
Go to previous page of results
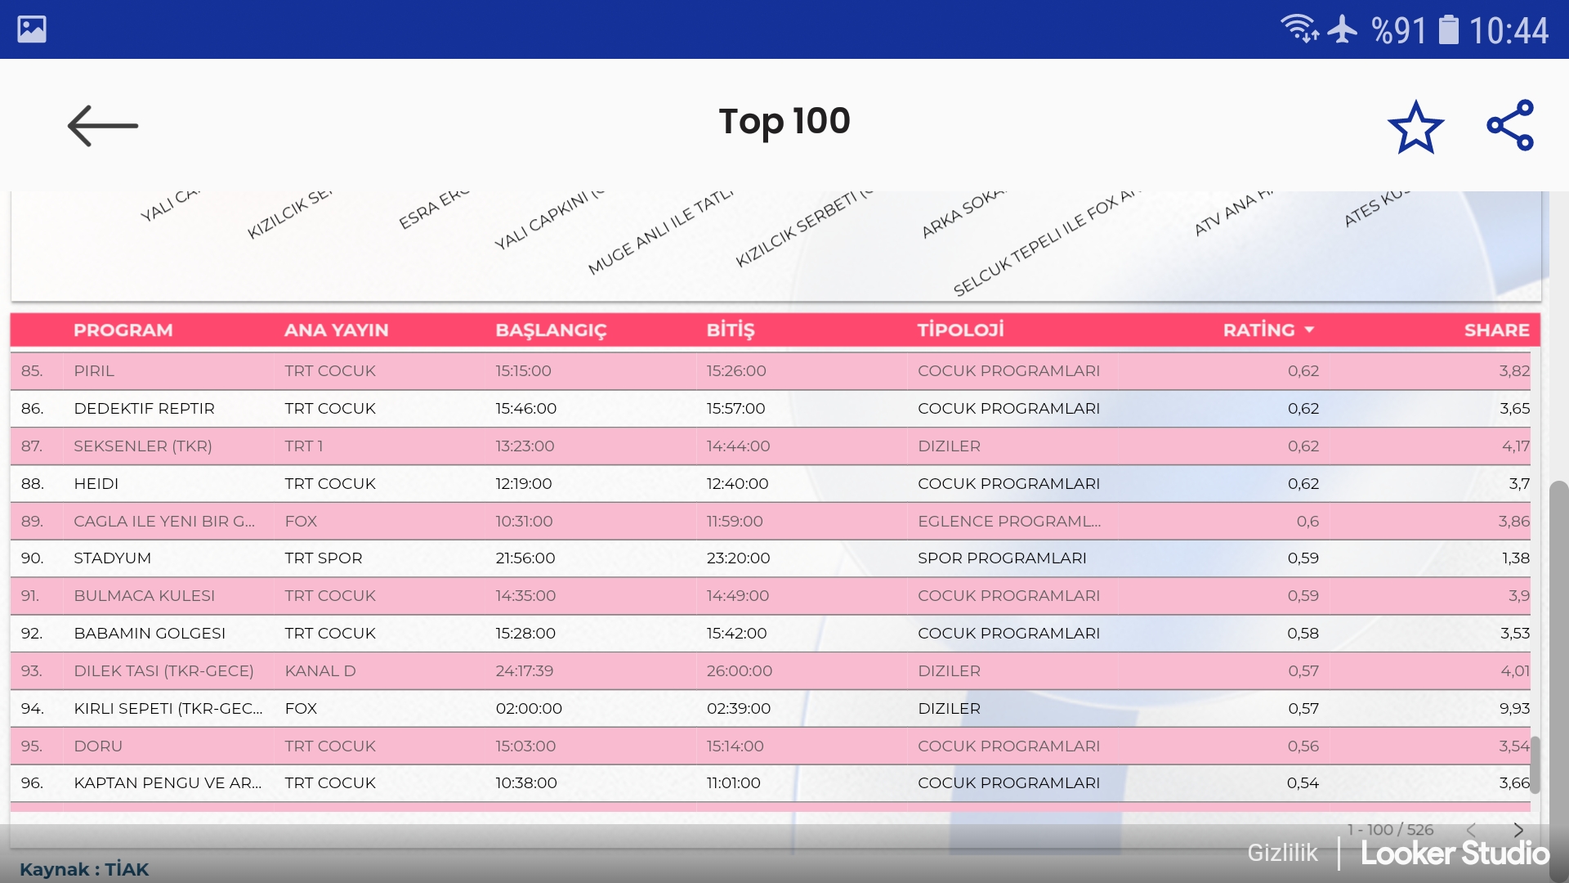1471,830
